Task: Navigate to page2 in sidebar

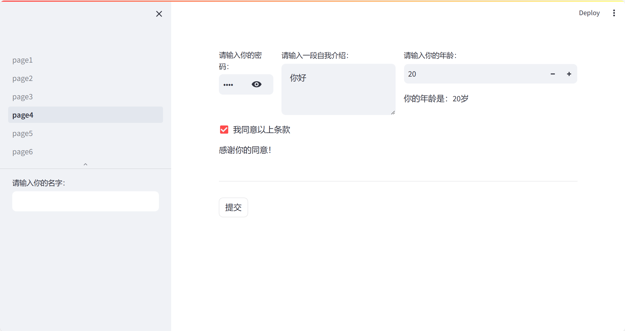Action: coord(22,78)
